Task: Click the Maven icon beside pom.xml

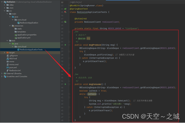Action: tap(8, 68)
